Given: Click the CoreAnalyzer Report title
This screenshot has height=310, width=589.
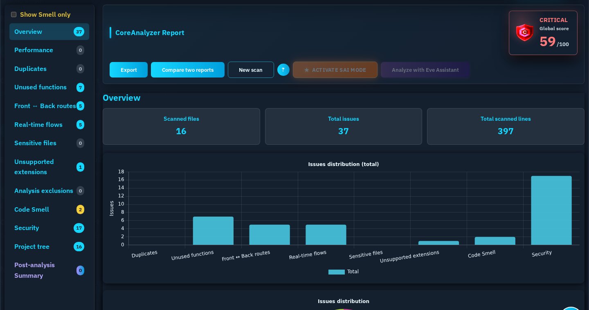Looking at the screenshot, I should coord(150,33).
